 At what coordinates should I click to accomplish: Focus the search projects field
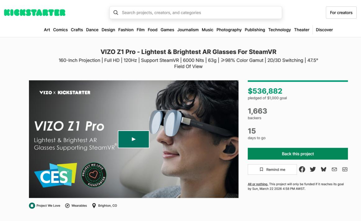pos(199,13)
